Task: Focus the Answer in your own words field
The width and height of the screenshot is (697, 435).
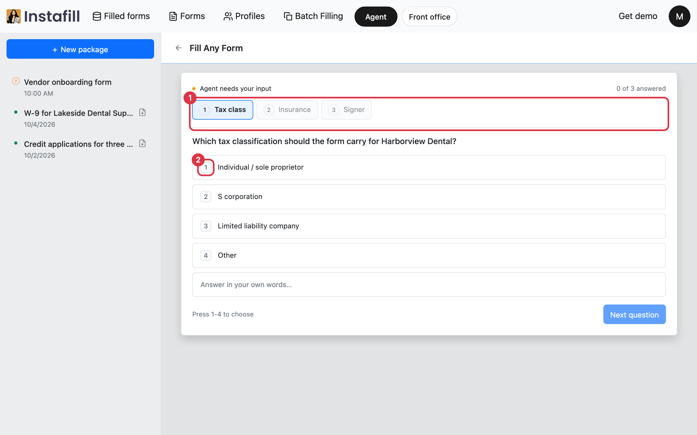Action: click(x=429, y=285)
